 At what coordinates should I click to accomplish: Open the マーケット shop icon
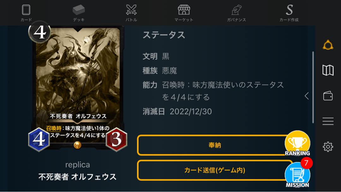click(184, 10)
